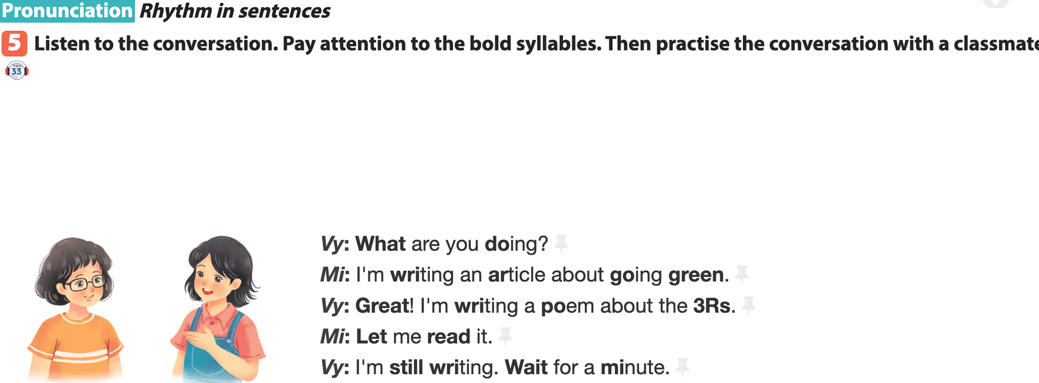Click the pin icon after "the 3Rs."
The image size is (1039, 383).
point(748,305)
